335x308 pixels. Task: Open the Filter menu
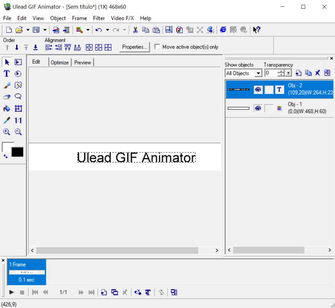point(99,18)
